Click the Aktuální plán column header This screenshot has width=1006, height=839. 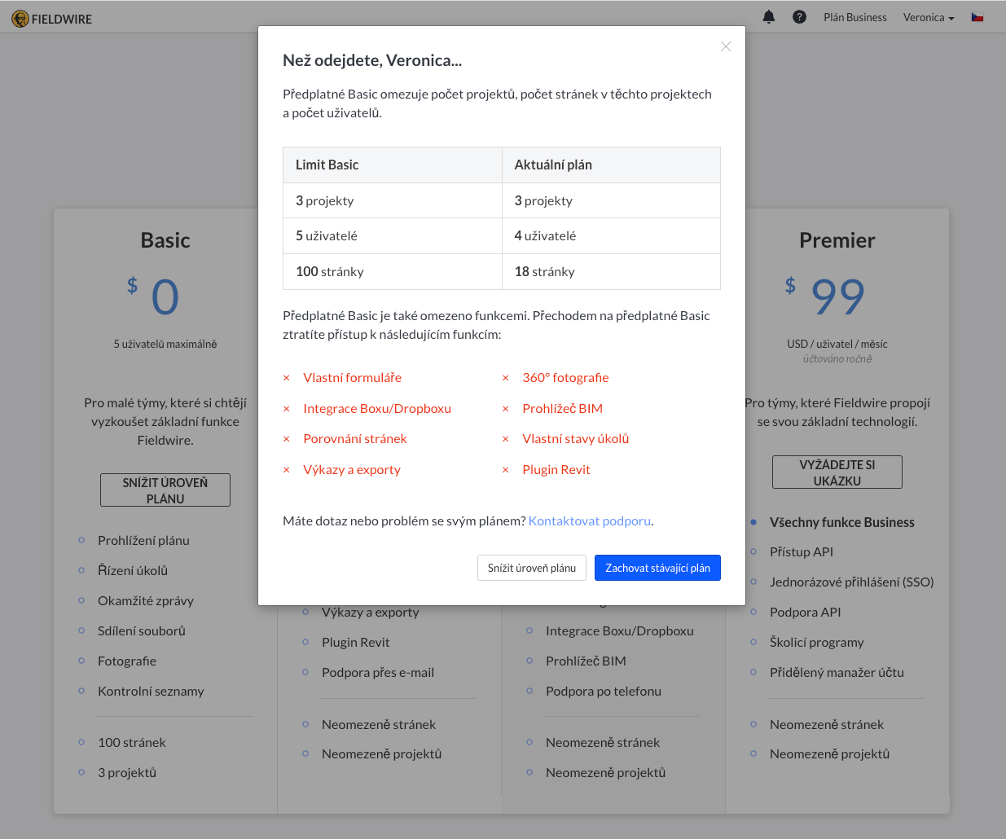[x=611, y=165]
